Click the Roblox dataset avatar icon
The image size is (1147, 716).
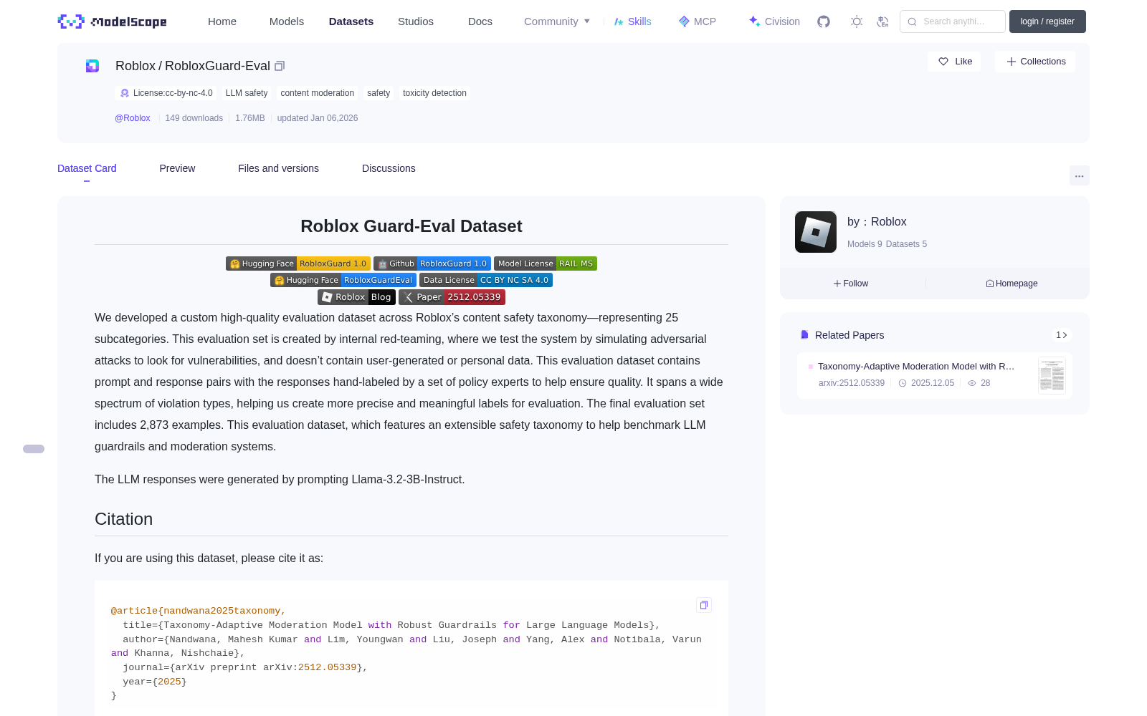92,66
